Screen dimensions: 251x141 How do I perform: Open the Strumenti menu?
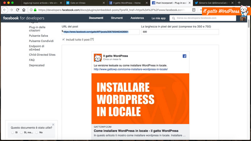[117, 18]
